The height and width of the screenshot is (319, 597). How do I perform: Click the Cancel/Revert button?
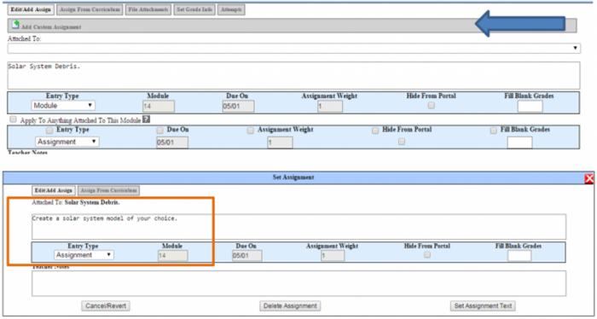coord(106,305)
